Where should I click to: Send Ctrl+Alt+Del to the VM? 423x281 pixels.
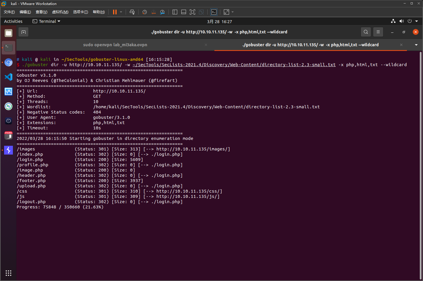click(132, 12)
